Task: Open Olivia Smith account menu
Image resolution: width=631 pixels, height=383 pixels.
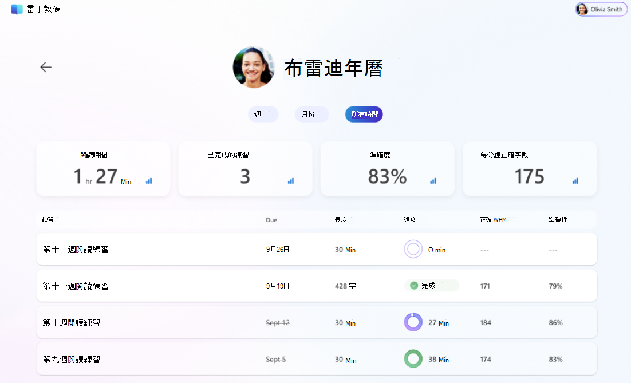Action: [601, 9]
